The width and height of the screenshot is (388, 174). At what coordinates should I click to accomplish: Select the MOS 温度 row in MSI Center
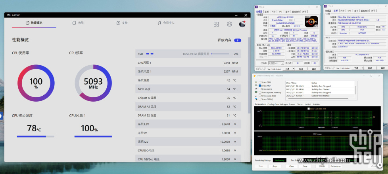188,89
